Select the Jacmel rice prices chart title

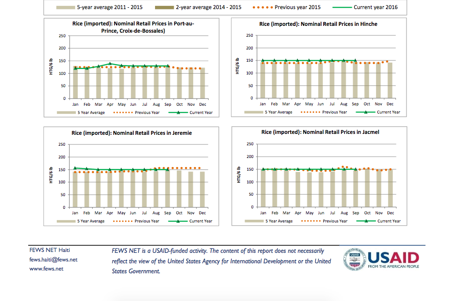click(320, 132)
